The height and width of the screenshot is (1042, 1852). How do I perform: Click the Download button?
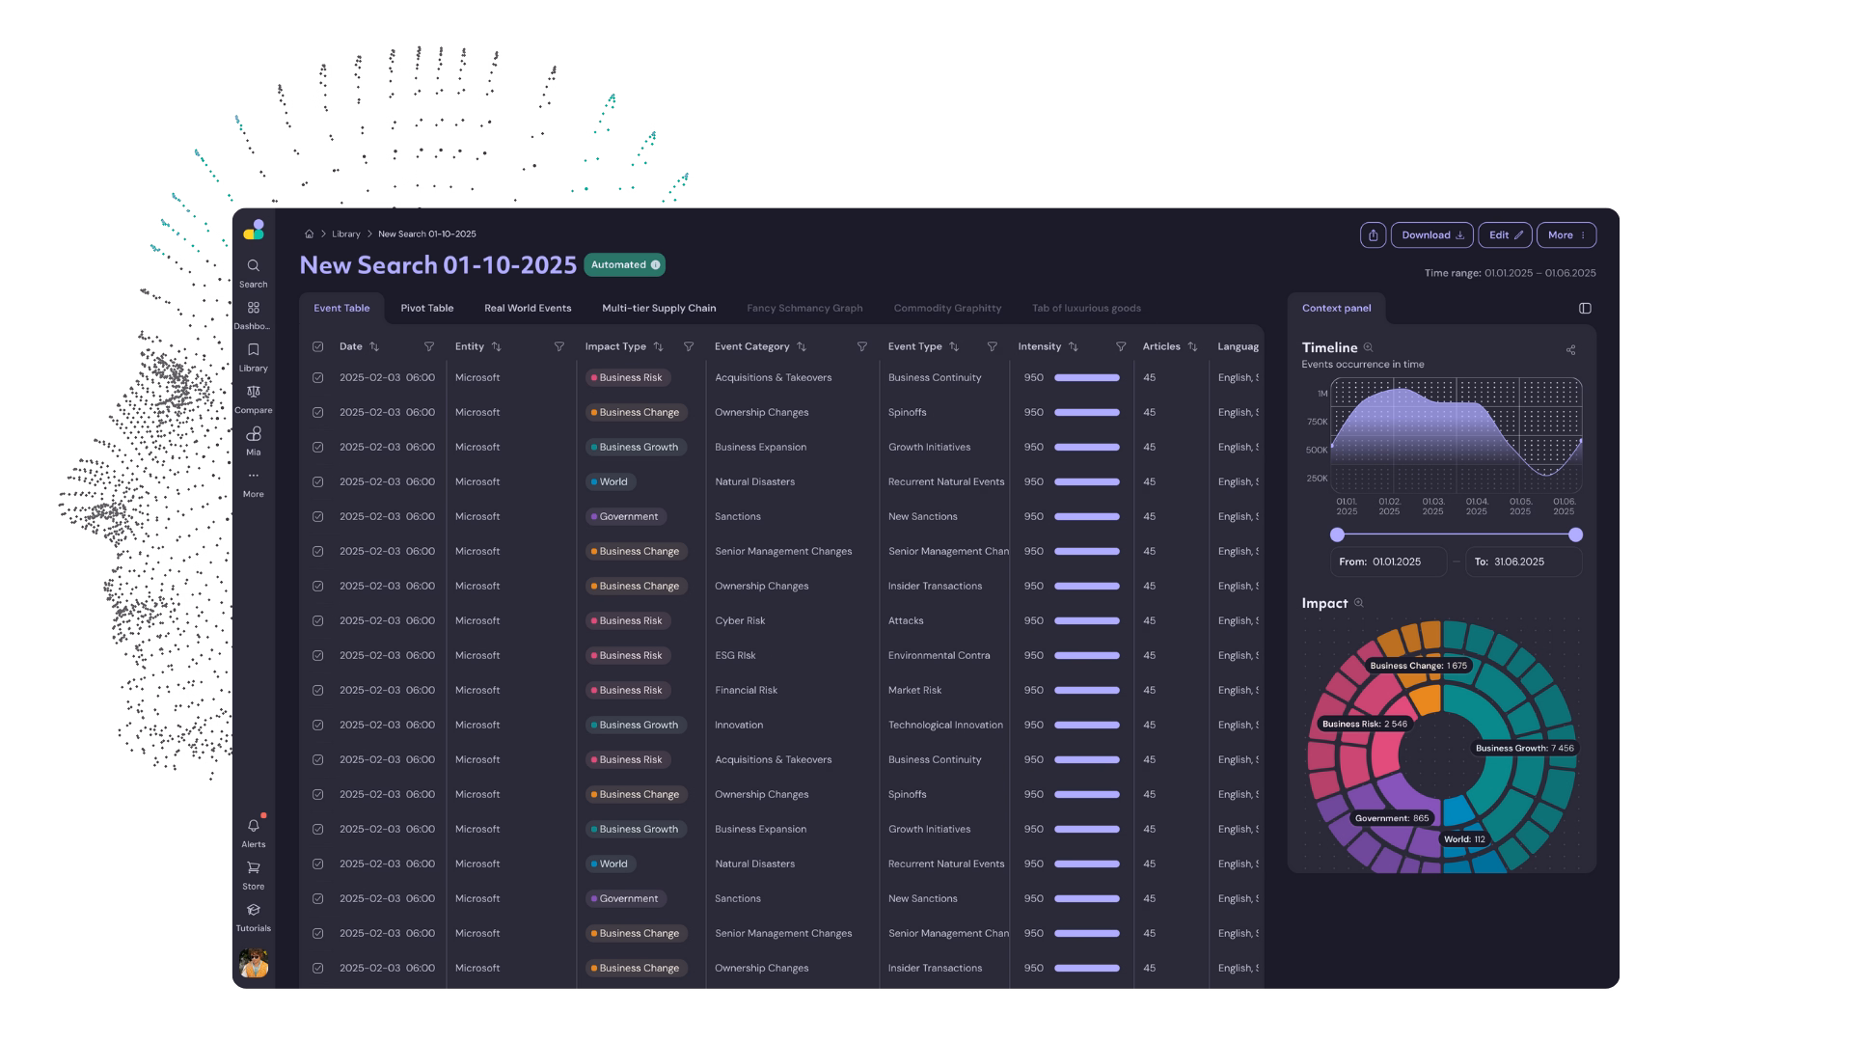click(x=1431, y=235)
